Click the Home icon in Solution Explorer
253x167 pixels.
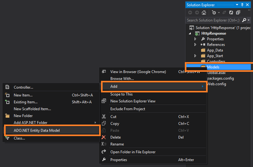(x=204, y=13)
